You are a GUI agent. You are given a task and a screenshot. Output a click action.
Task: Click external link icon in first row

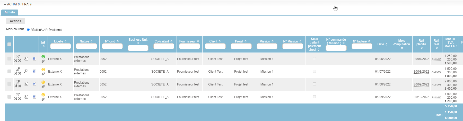(x=18, y=56)
